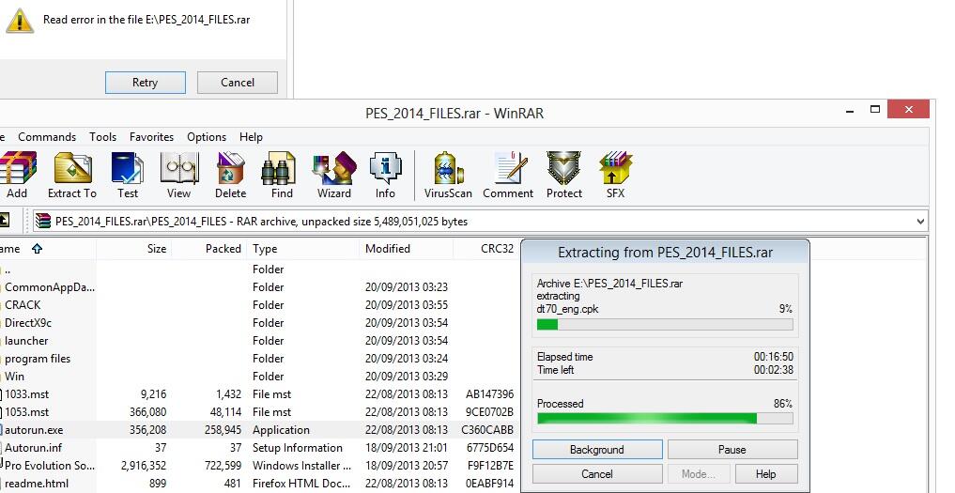The height and width of the screenshot is (493, 955).
Task: Open the Options menu
Action: click(x=207, y=137)
